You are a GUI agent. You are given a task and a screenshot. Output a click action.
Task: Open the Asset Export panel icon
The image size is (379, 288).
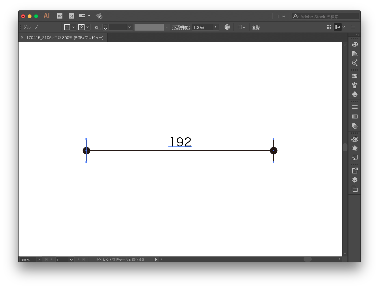355,171
